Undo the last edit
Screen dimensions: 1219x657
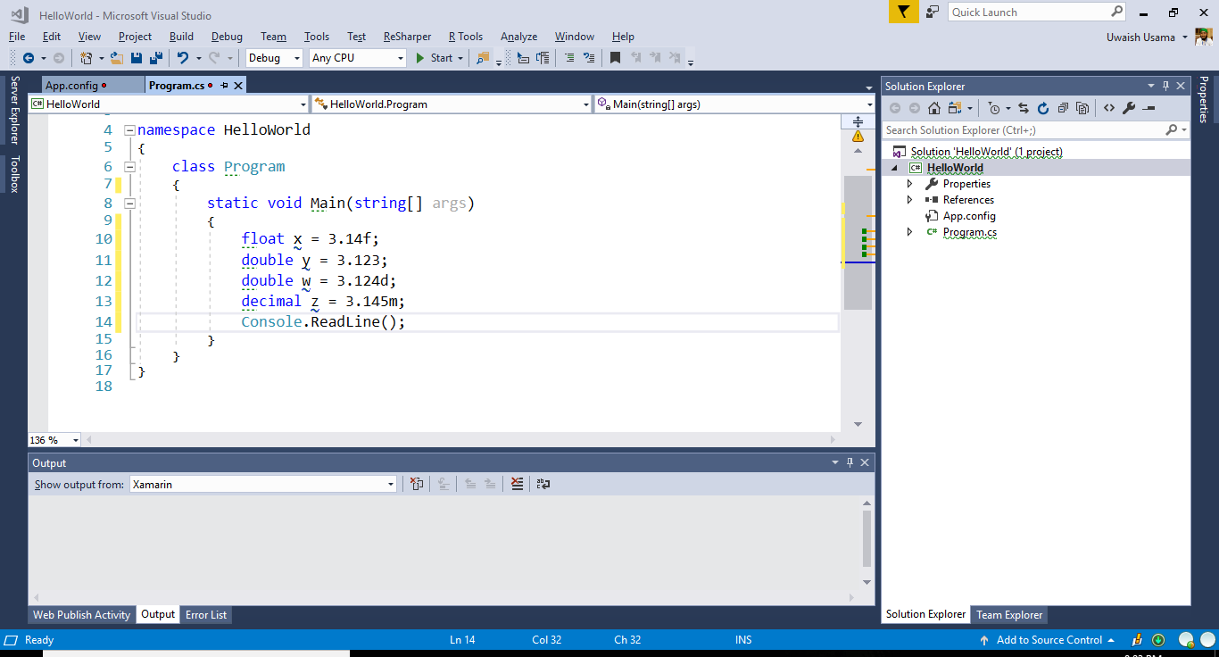tap(183, 57)
